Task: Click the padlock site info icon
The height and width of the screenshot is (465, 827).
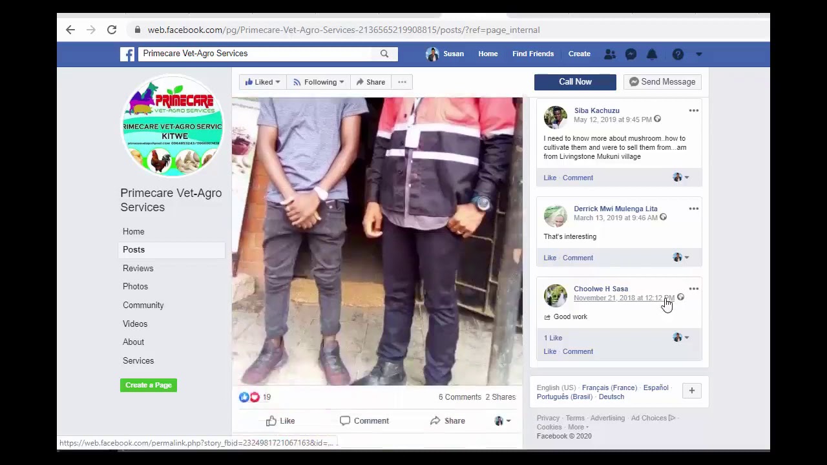Action: coord(137,30)
